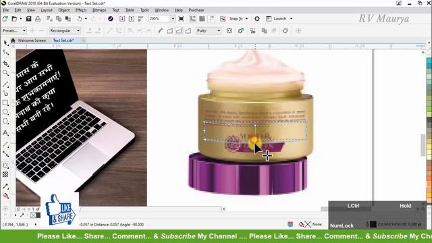Open the File menu

coord(6,10)
